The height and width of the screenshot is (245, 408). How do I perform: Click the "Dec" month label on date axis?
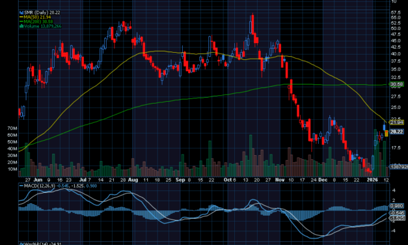[x=323, y=180]
